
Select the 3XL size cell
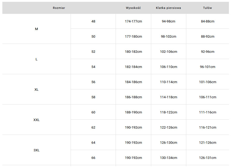click(x=36, y=150)
